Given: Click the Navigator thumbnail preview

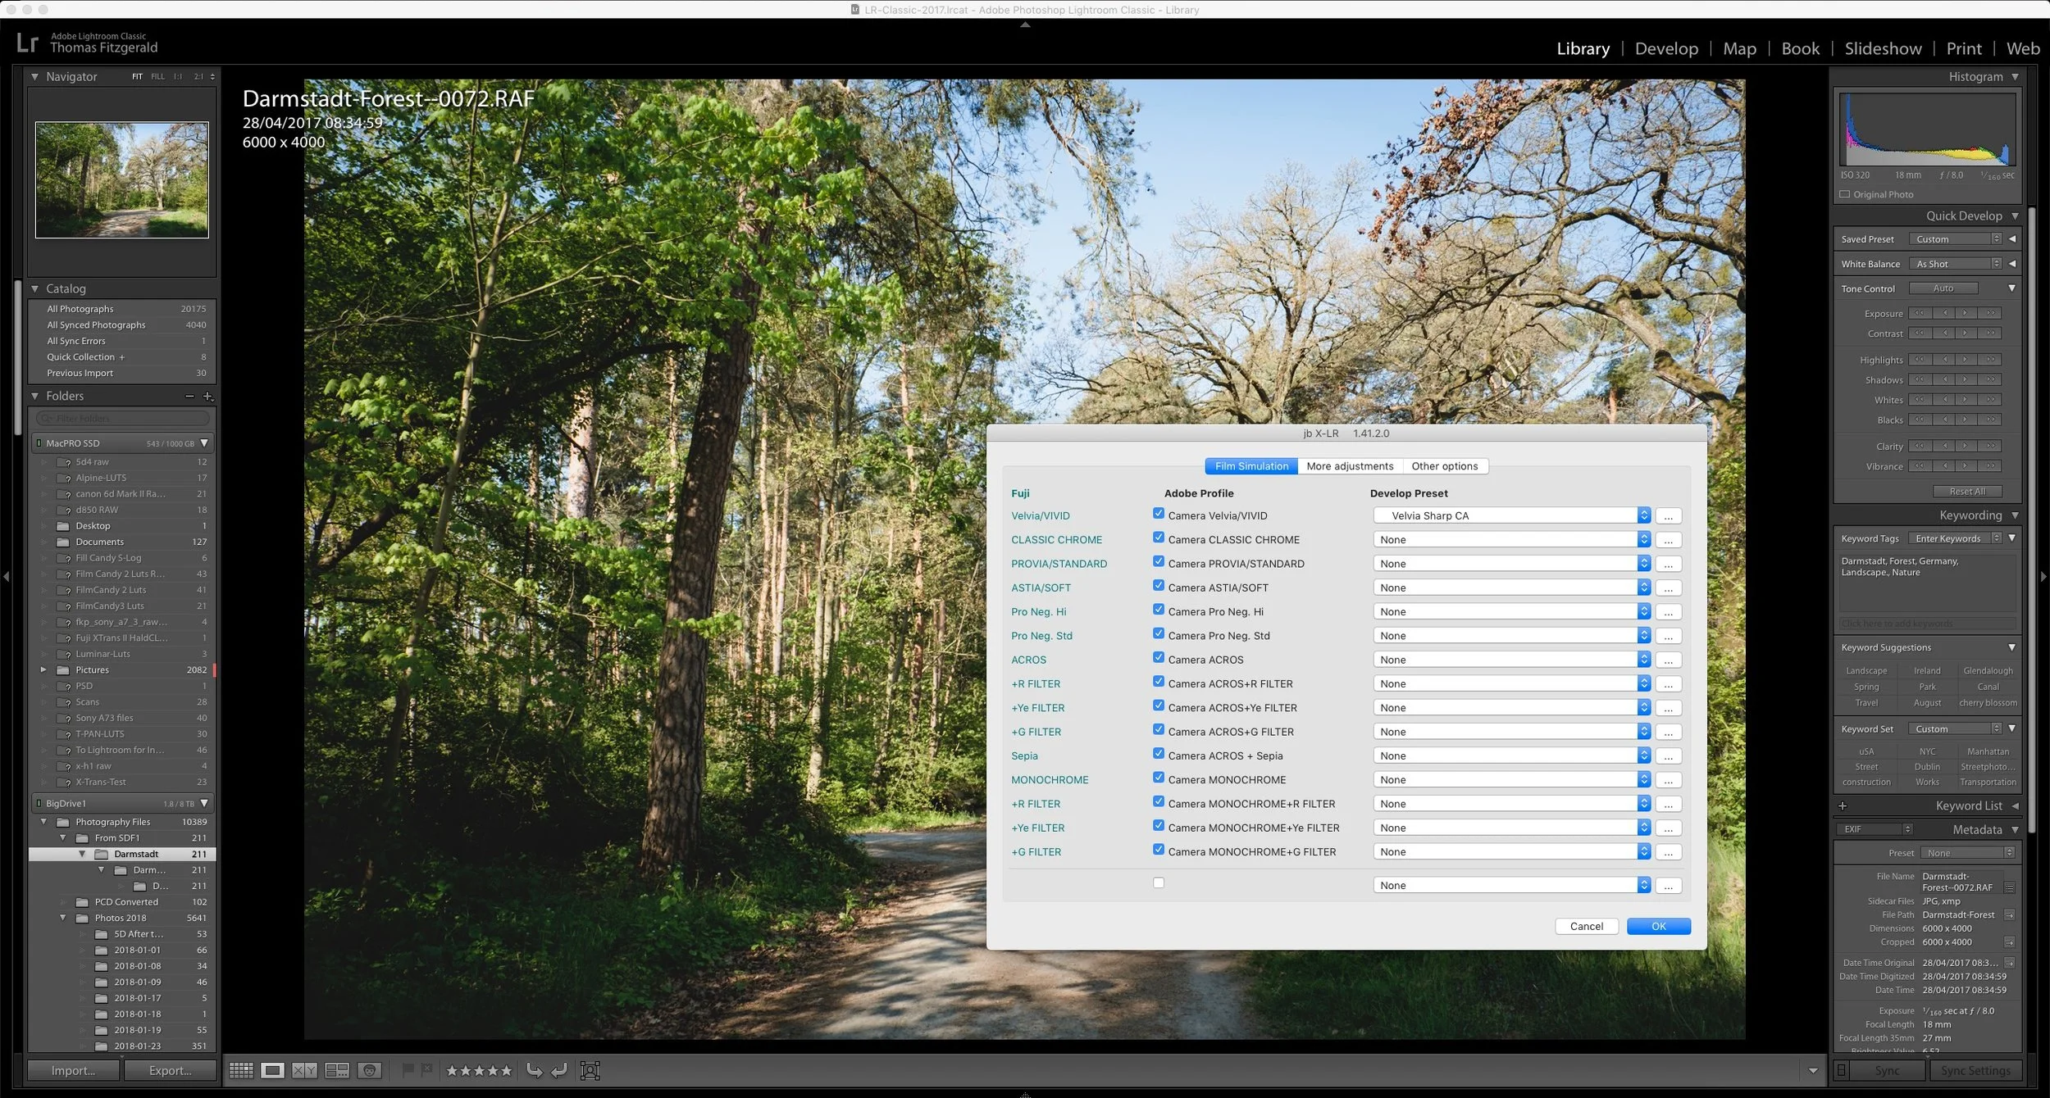Looking at the screenshot, I should click(122, 180).
